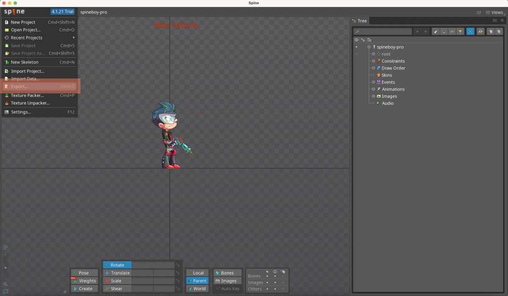Click the key icon beside Rotate
Viewport: 508px width, 296px height.
tap(178, 265)
